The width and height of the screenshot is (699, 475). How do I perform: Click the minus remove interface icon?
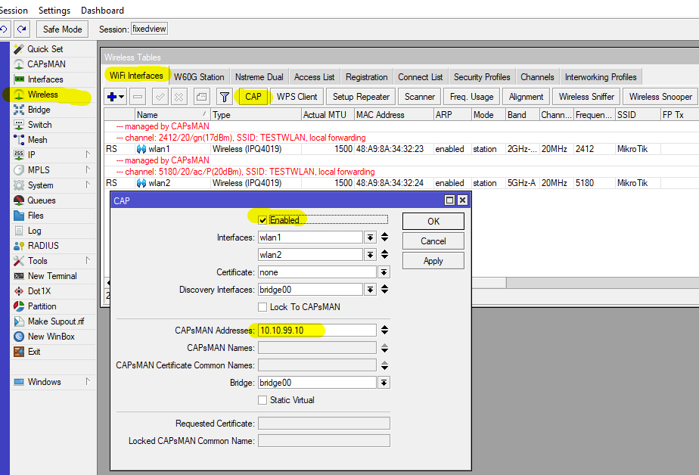[x=138, y=97]
